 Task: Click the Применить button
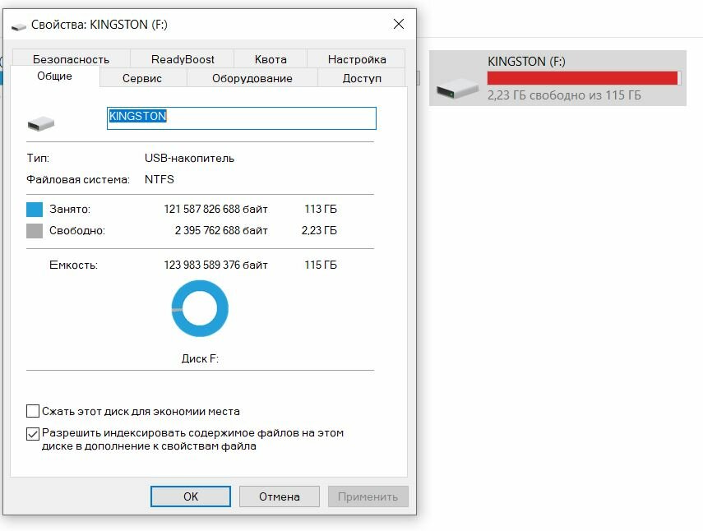(x=368, y=496)
